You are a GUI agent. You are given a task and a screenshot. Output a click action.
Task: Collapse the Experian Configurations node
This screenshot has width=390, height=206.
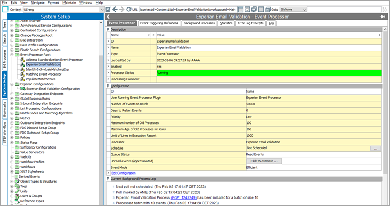(12, 84)
